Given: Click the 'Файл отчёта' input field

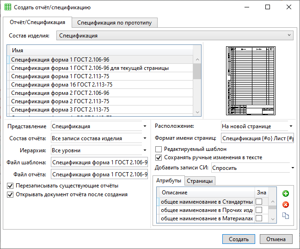Looking at the screenshot, I should (x=99, y=174).
